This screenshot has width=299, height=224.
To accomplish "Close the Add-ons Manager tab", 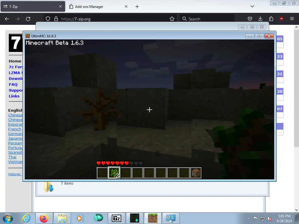I will 126,6.
